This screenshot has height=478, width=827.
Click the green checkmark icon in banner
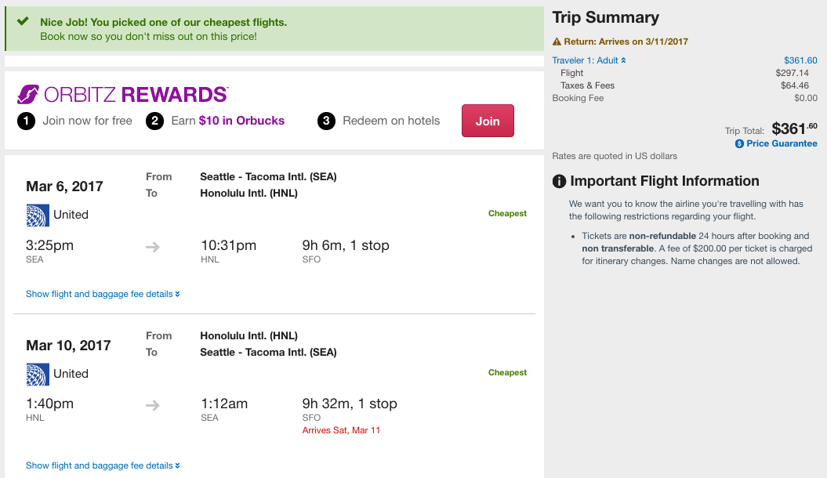click(x=23, y=22)
